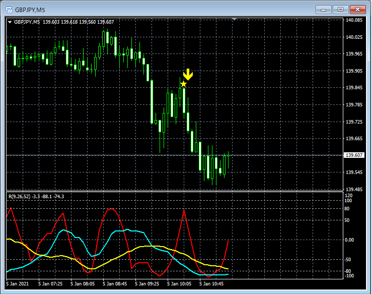Click the OHLC values text 139.603 139.618

60,22
